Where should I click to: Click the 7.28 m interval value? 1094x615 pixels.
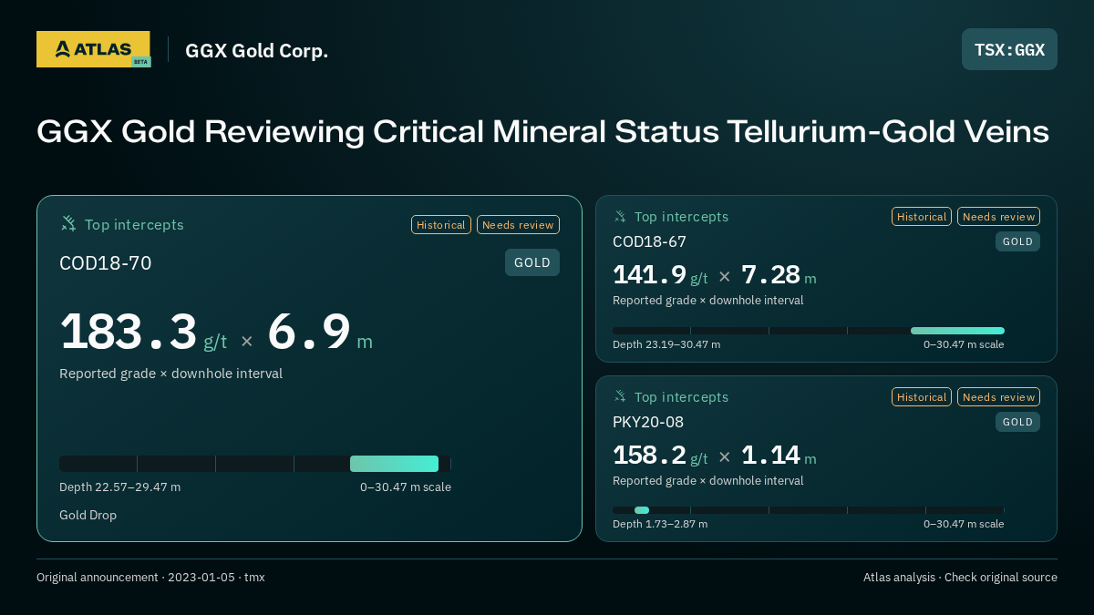click(779, 274)
